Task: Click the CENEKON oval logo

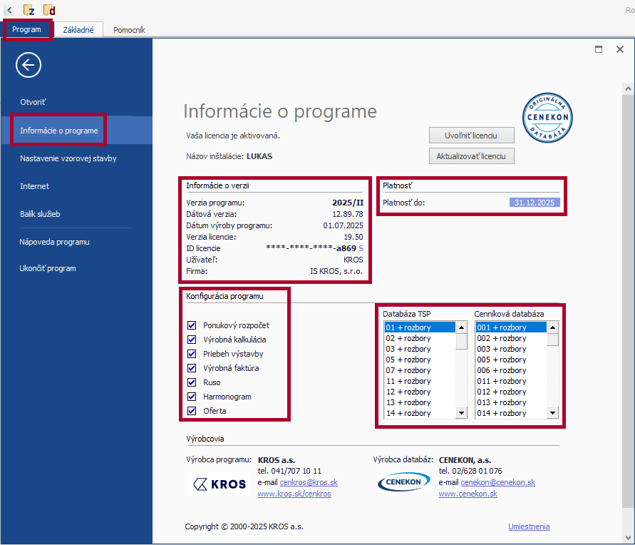Action: click(403, 483)
